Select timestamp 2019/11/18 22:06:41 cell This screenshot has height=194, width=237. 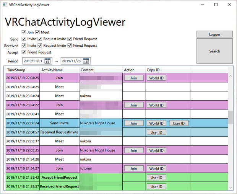[23, 114]
